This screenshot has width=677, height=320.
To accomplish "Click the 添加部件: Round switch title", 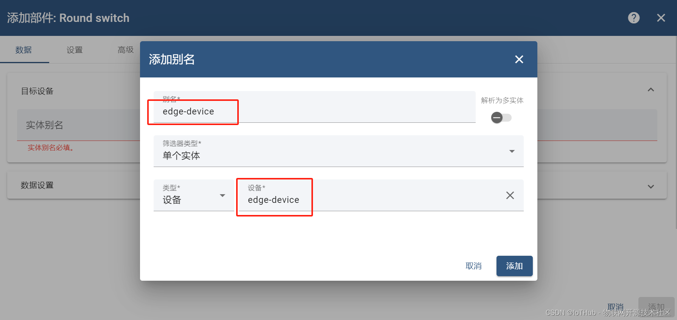I will 68,18.
